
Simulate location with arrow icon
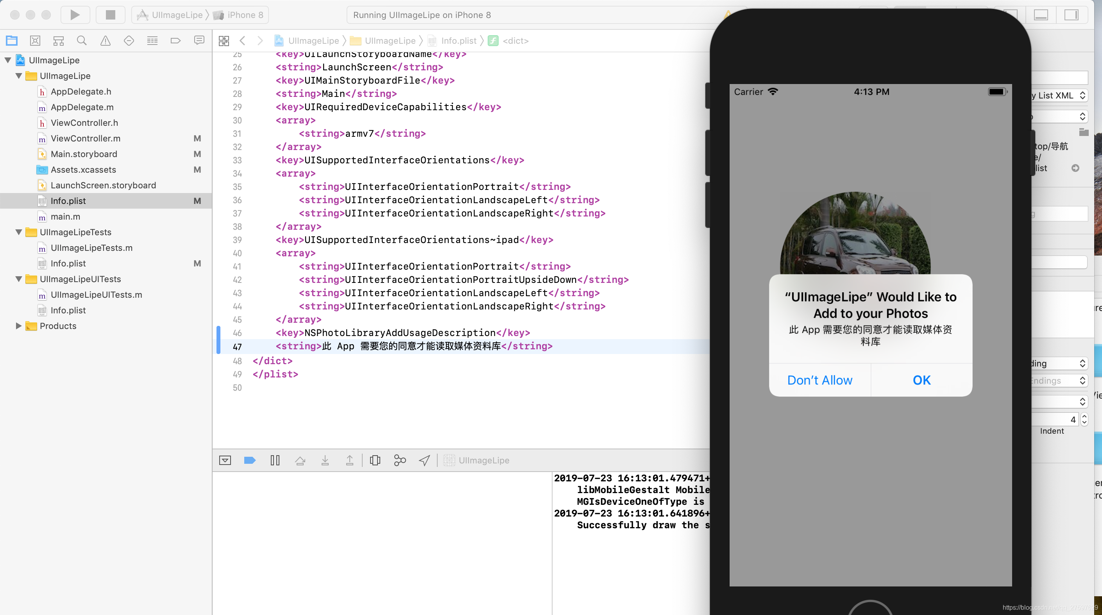pos(424,460)
